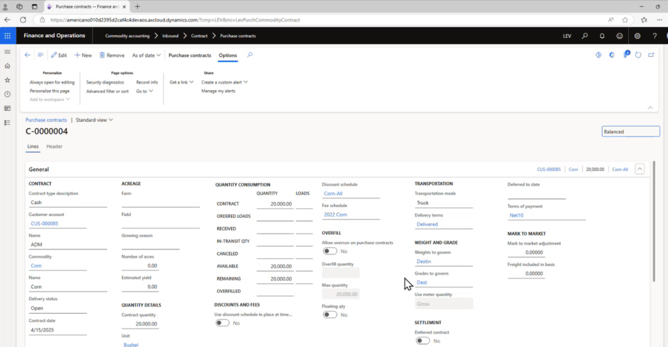Toggle Use discount schedule in place at time
Viewport: 668px width, 347px height.
(222, 323)
